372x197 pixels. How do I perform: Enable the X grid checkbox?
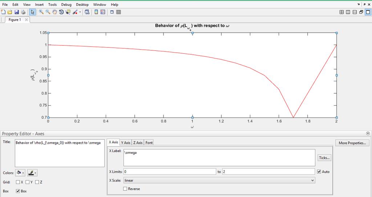[18, 182]
